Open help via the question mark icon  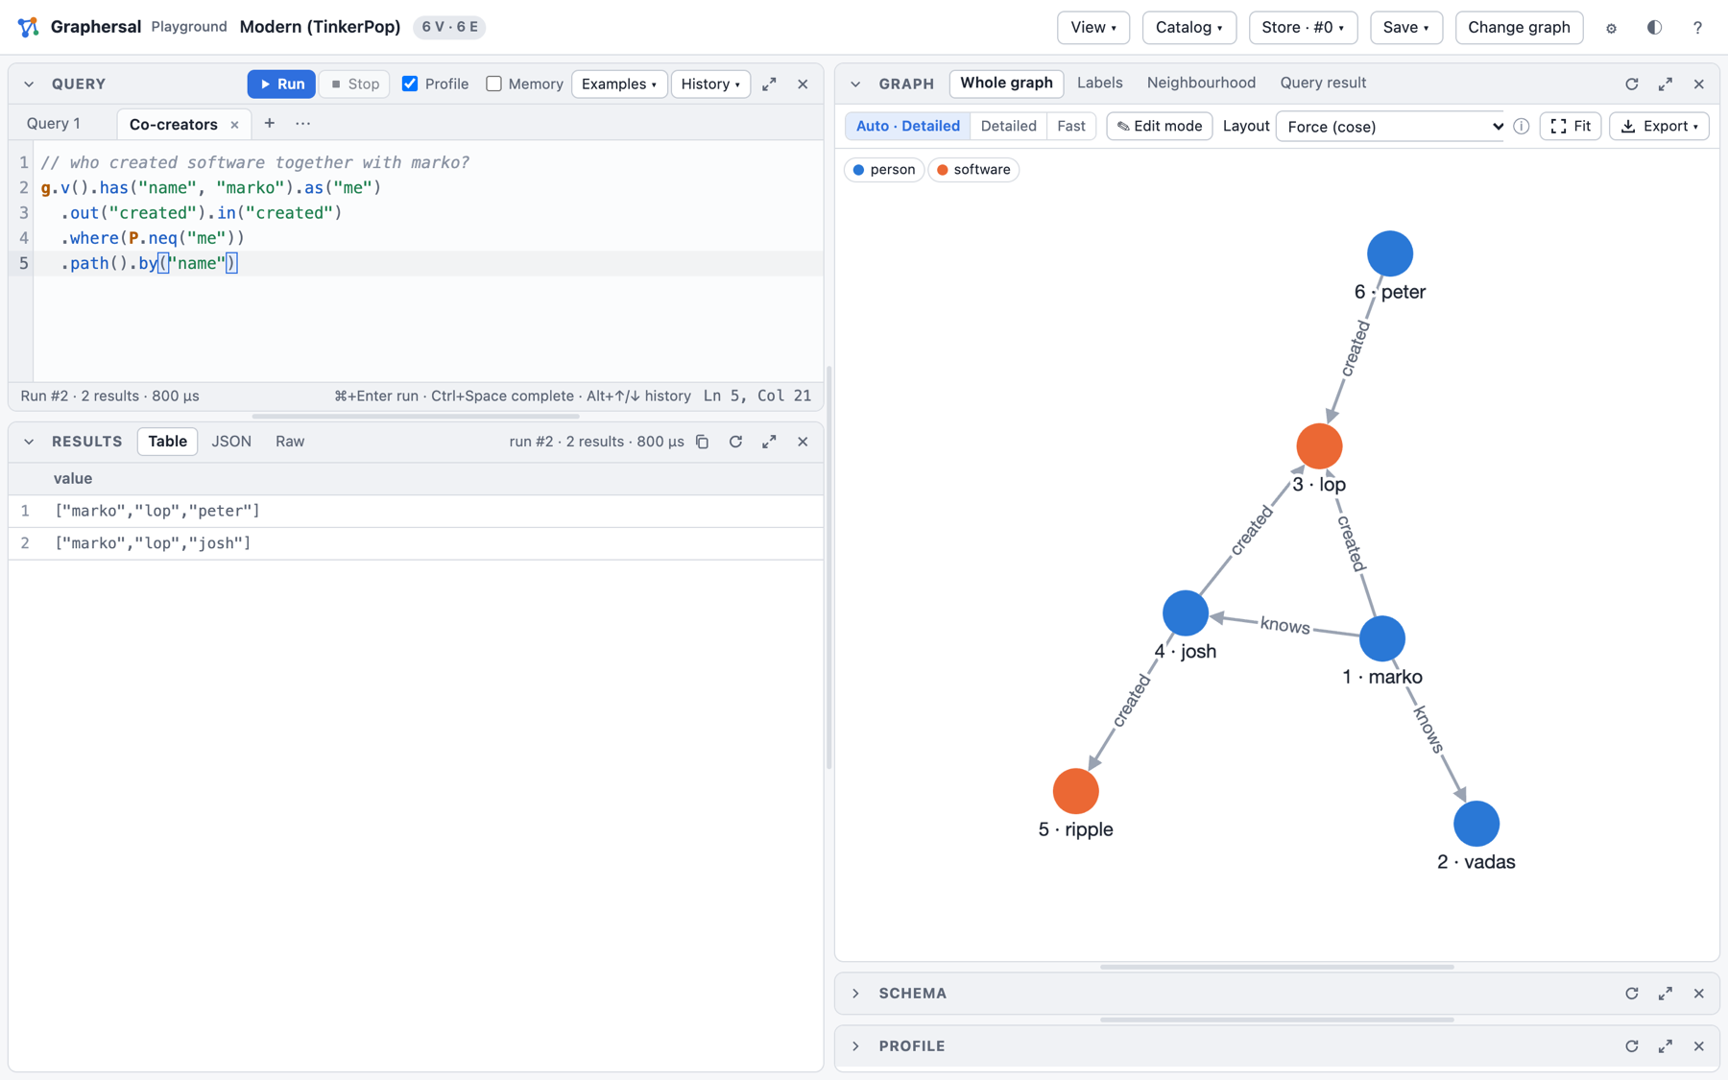tap(1697, 28)
